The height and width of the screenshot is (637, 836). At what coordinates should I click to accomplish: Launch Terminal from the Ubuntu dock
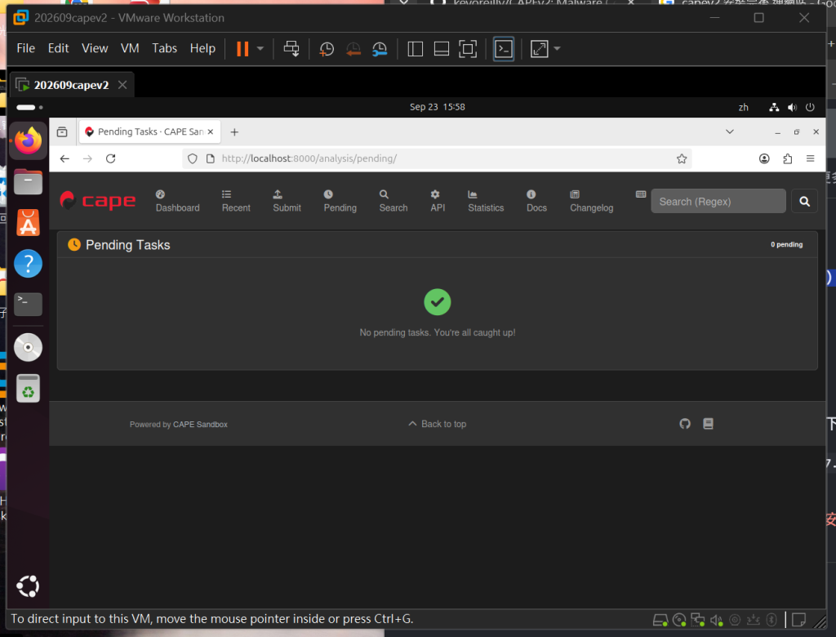tap(29, 304)
